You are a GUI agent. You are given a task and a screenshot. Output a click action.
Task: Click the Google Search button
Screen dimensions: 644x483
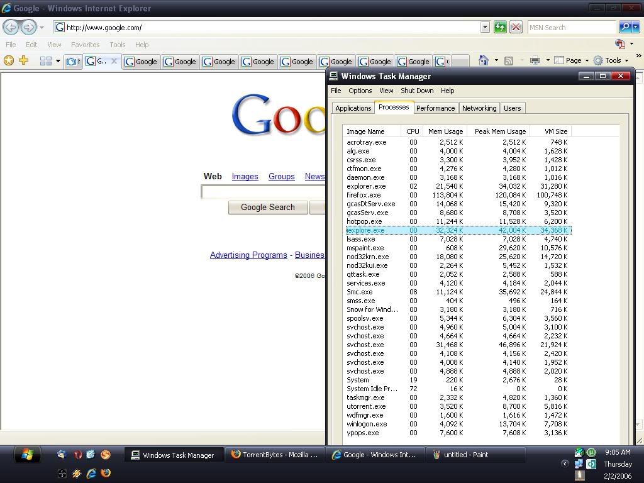coord(267,208)
